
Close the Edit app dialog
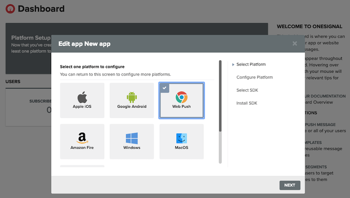click(x=294, y=44)
